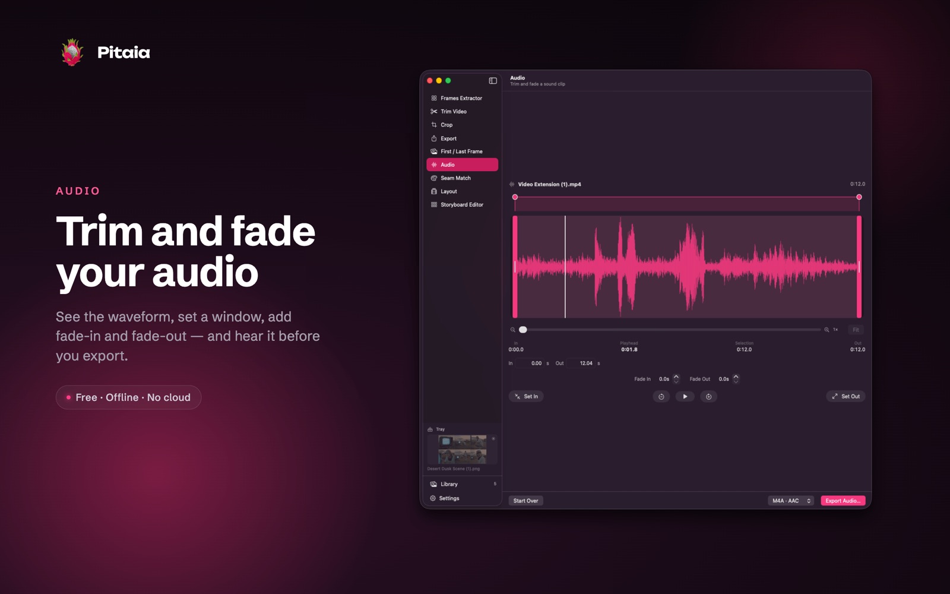Click the Out time input field
The image size is (950, 594).
point(580,363)
